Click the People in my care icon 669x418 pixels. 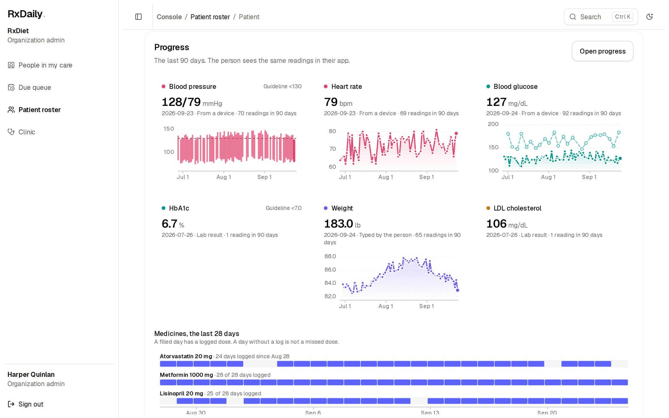pyautogui.click(x=11, y=65)
